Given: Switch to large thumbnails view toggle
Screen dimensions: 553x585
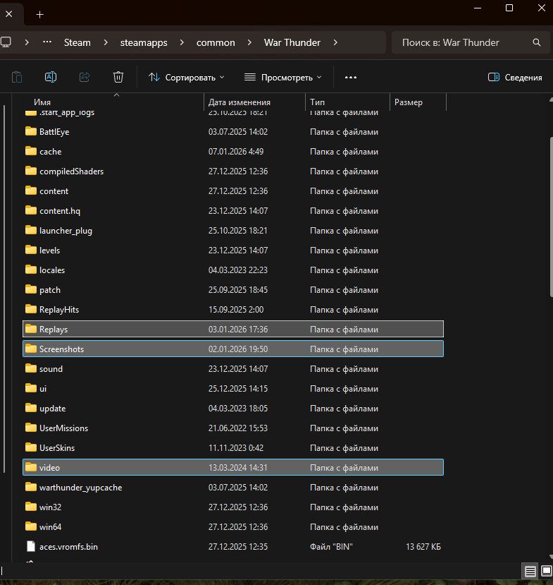Looking at the screenshot, I should point(545,571).
